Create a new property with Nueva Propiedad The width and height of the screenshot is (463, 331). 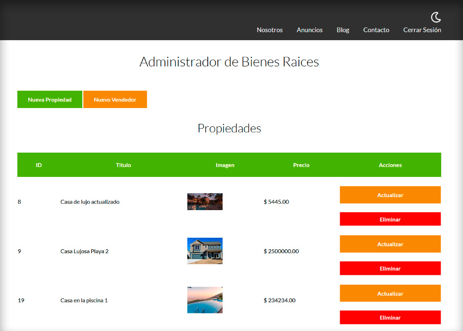50,99
